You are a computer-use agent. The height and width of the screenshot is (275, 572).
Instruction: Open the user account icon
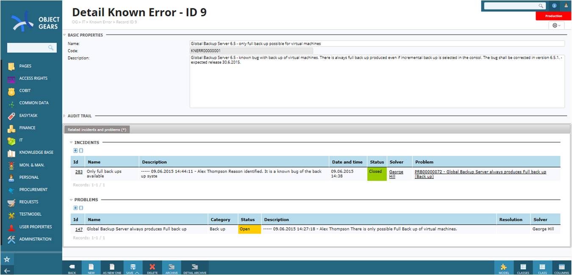[566, 6]
